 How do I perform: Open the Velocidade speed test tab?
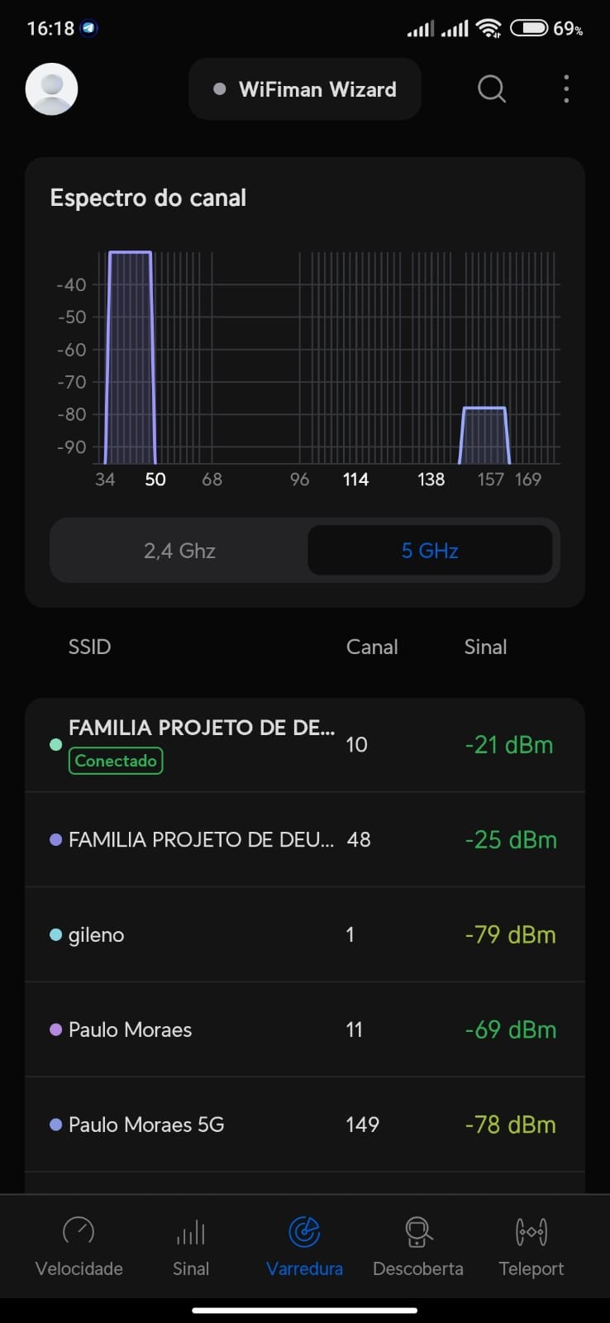(79, 1247)
